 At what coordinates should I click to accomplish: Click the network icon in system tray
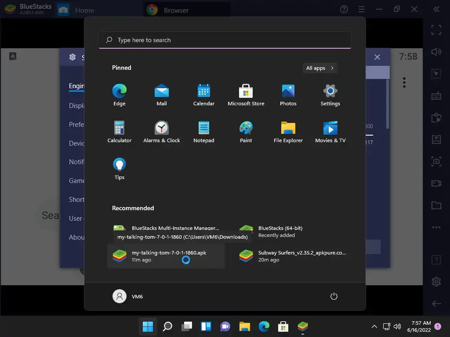pyautogui.click(x=387, y=326)
